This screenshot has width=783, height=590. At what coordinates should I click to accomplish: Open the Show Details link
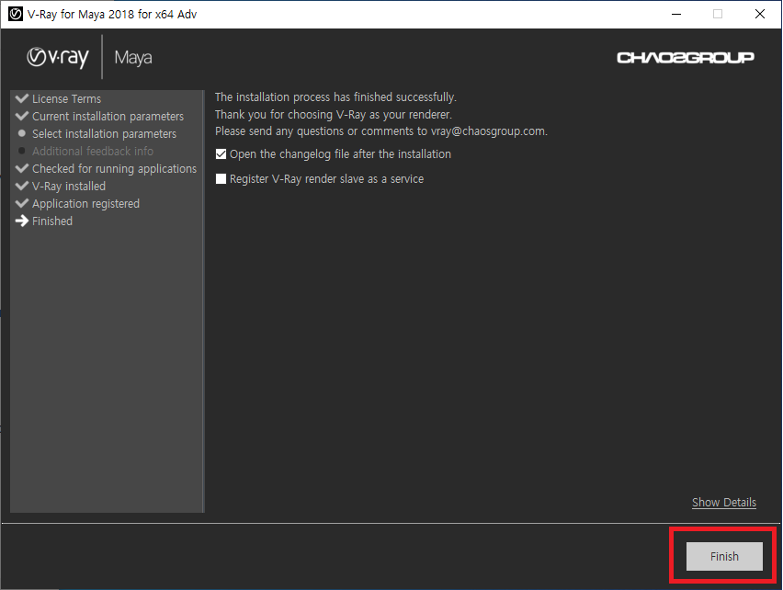[x=724, y=502]
